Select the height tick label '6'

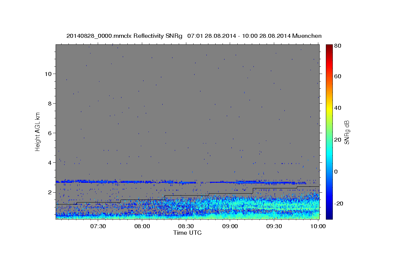49,133
